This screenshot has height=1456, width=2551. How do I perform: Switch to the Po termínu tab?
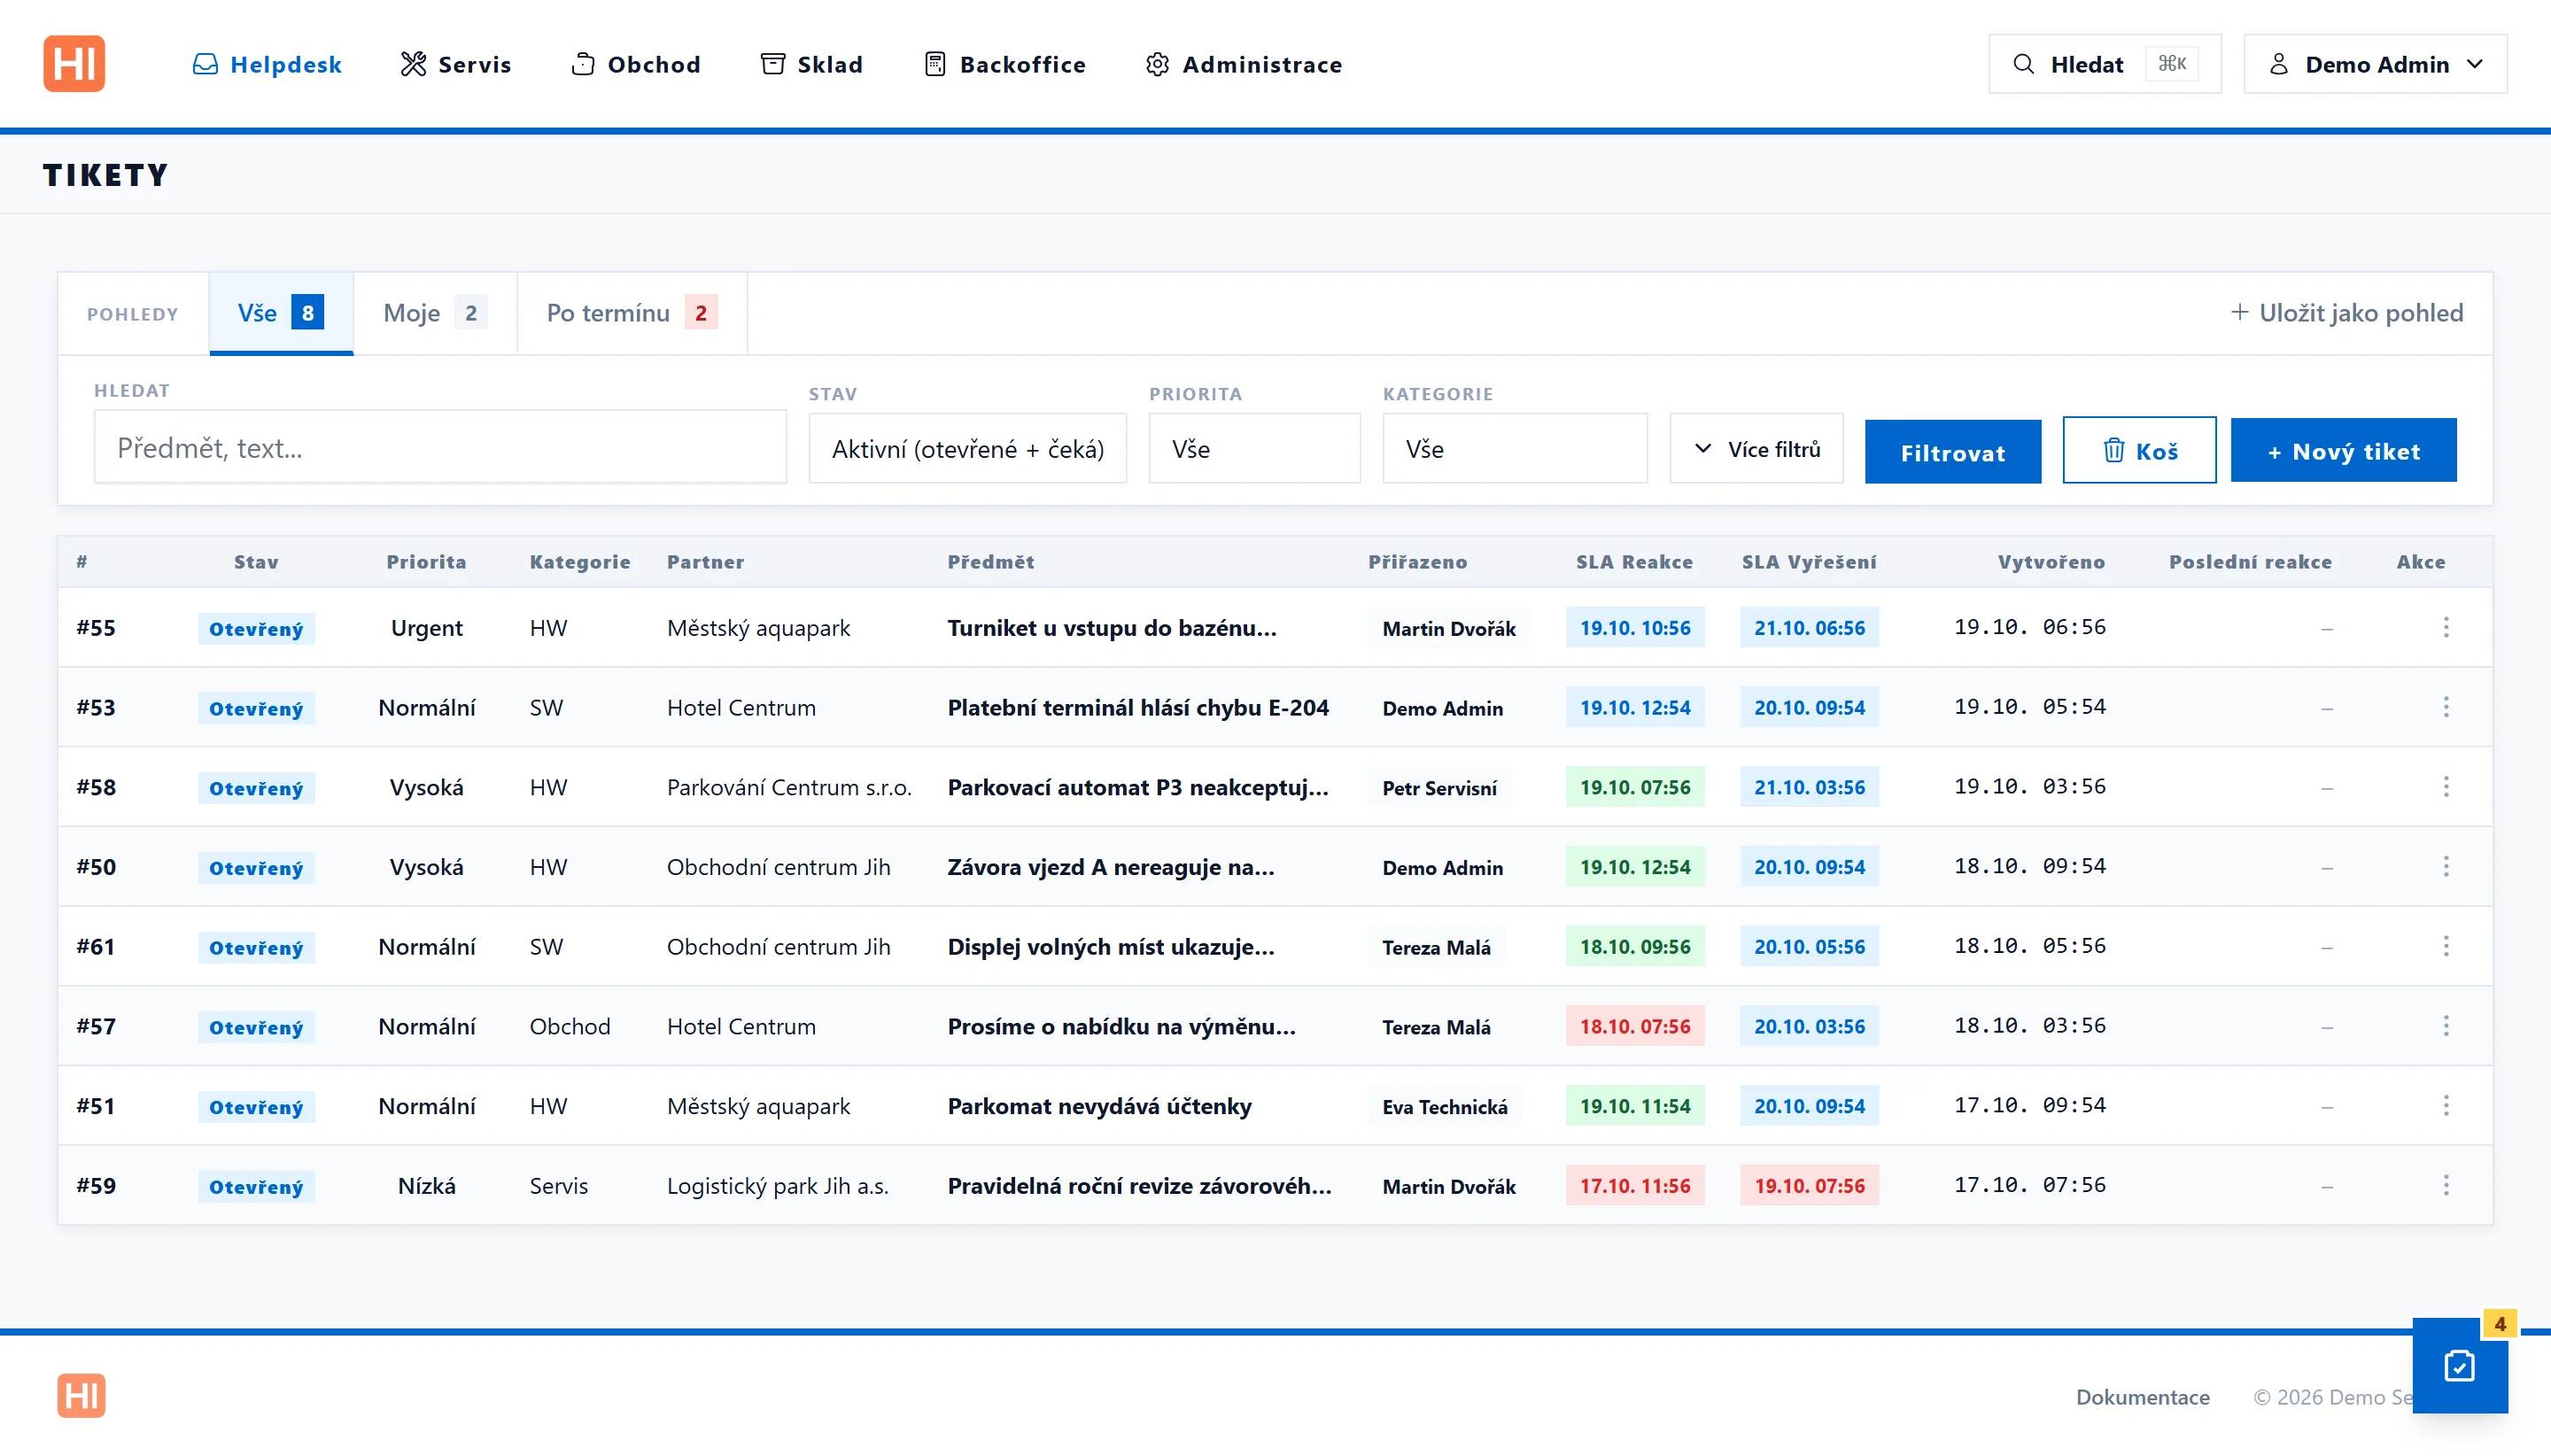click(x=632, y=313)
